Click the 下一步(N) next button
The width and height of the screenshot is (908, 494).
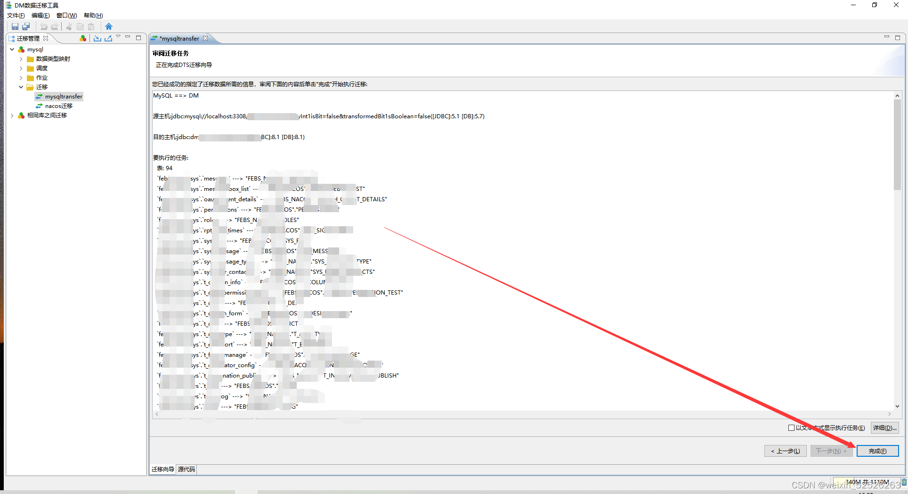coord(831,451)
